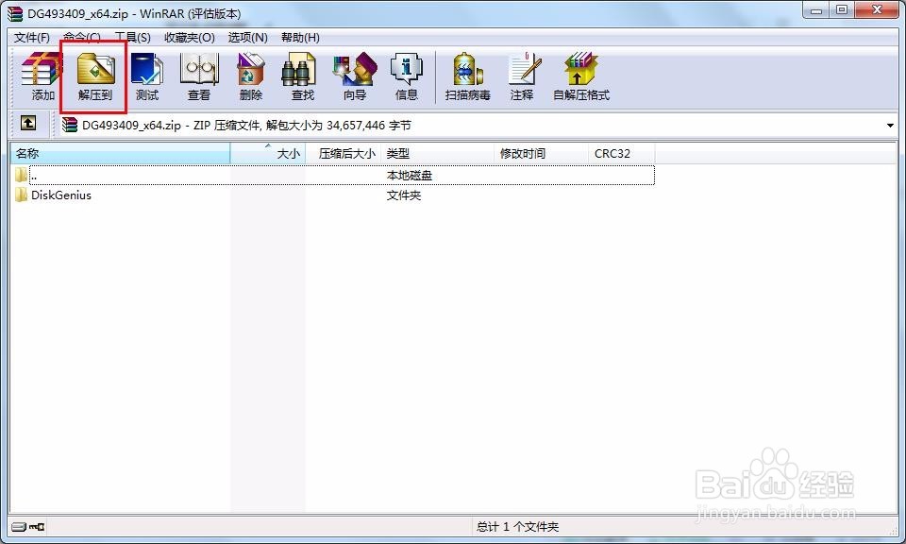
Task: Sort by Type (类型) column header
Action: click(437, 154)
